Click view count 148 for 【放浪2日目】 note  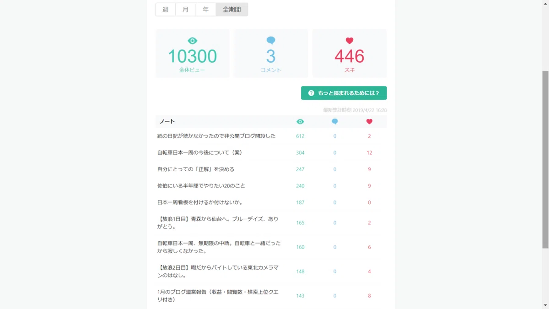(300, 271)
